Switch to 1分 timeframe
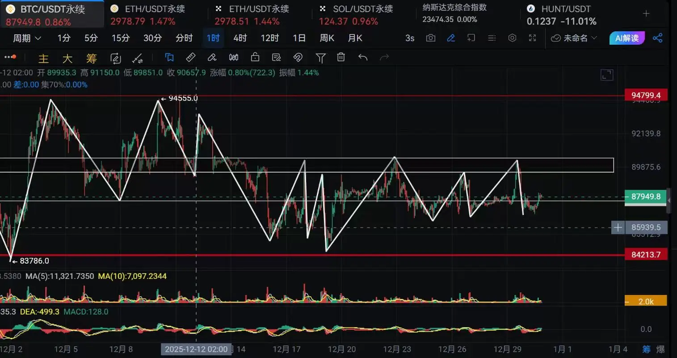677x358 pixels. [x=64, y=38]
